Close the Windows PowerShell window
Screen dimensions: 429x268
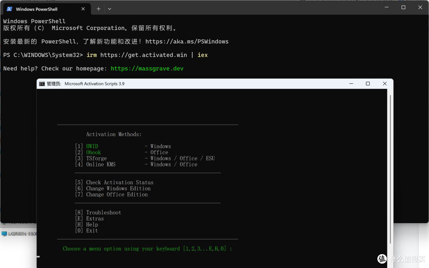coord(420,8)
